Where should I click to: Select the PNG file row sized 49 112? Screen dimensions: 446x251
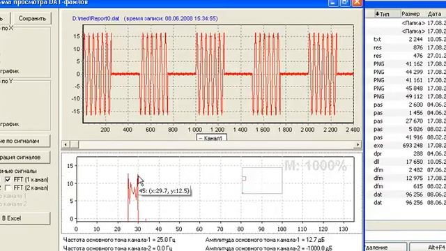(406, 96)
